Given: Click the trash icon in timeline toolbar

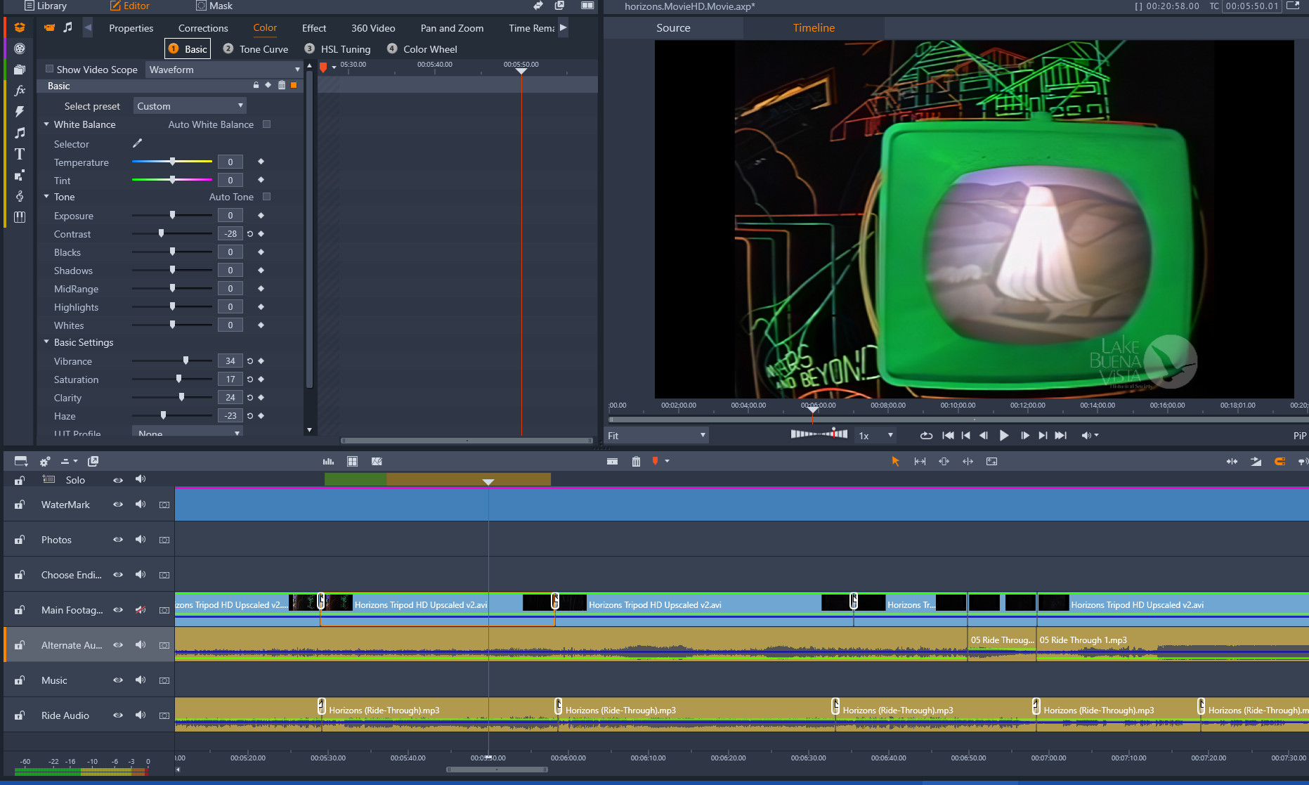Looking at the screenshot, I should pyautogui.click(x=636, y=462).
